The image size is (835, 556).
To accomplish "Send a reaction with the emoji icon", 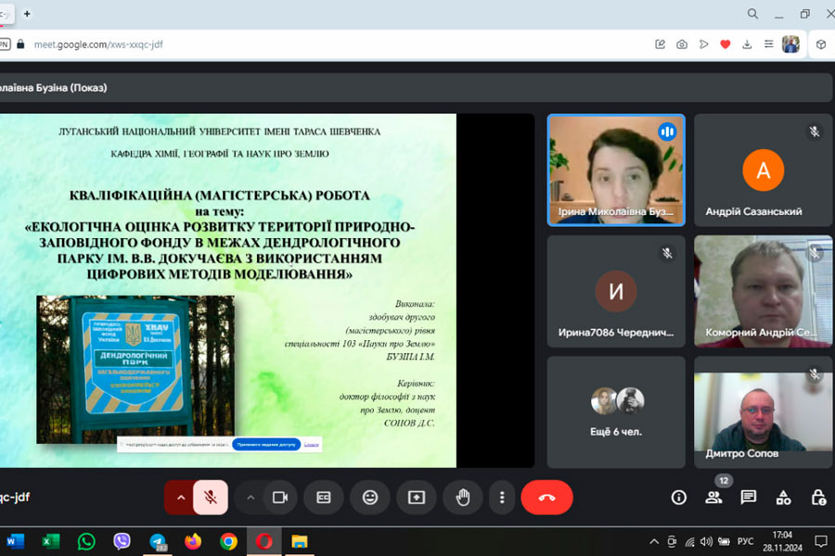I will coord(370,498).
